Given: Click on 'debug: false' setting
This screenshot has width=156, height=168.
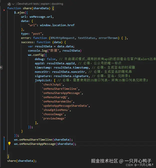Looking at the screenshot, I should pos(45,59).
